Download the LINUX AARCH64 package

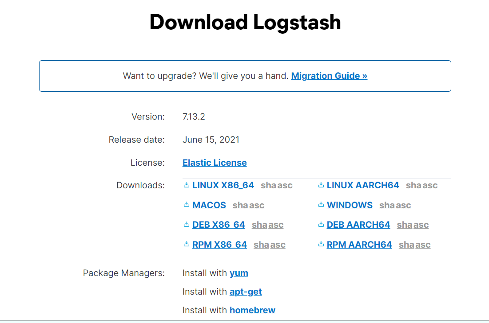363,186
